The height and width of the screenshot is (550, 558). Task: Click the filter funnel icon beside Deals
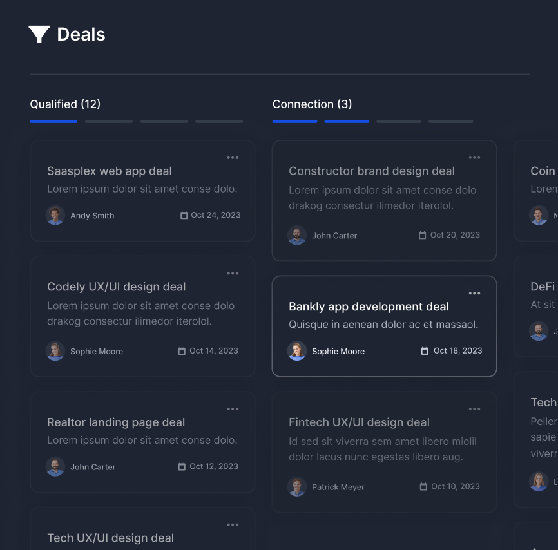[38, 34]
